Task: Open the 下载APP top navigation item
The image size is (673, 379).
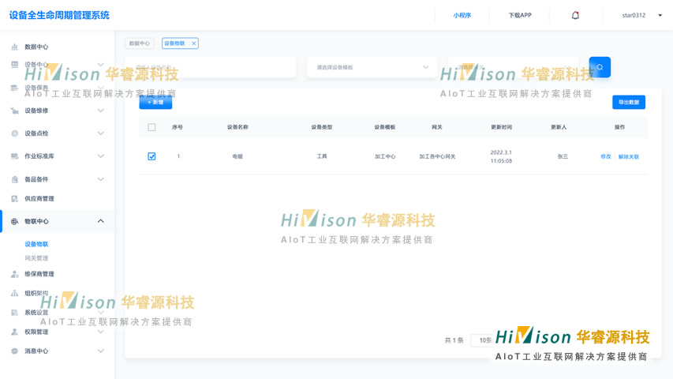Action: pos(520,16)
